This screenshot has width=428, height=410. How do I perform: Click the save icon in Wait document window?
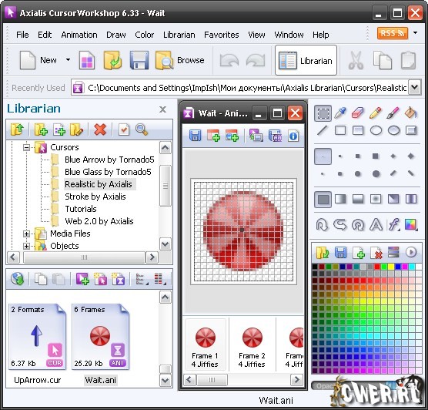195,136
